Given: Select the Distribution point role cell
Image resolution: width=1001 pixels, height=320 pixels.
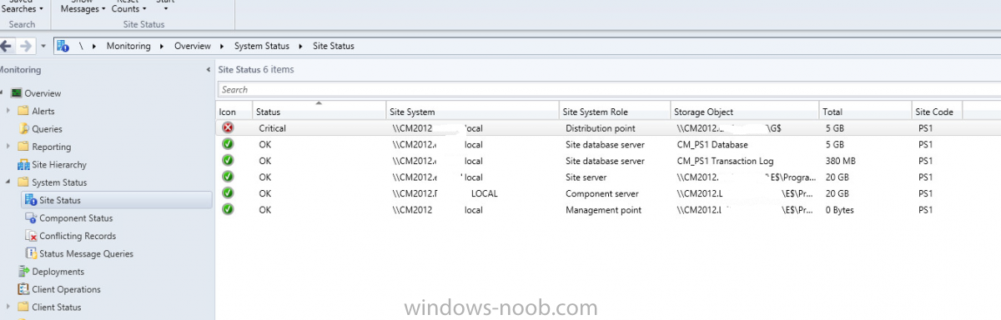Looking at the screenshot, I should (x=600, y=128).
